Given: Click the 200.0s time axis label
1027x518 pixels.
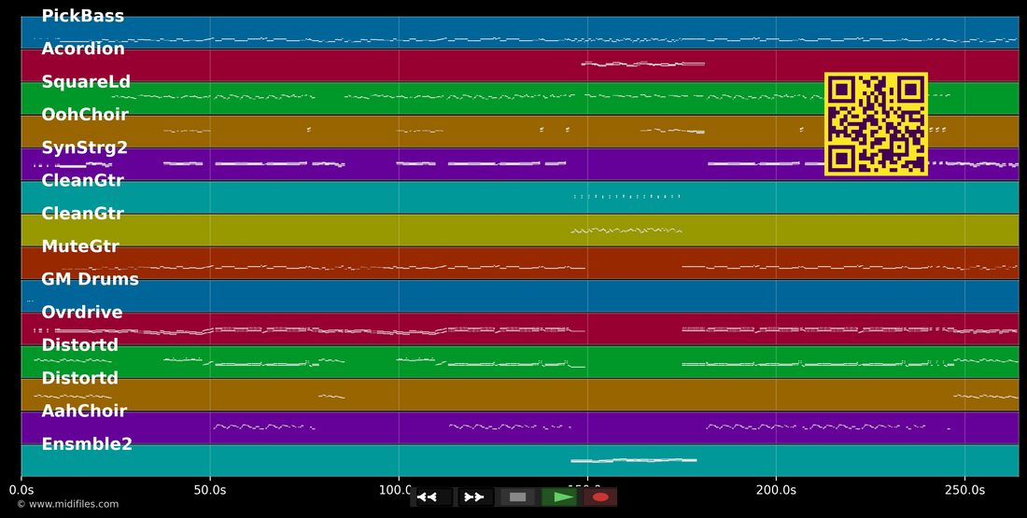Looking at the screenshot, I should pos(776,489).
